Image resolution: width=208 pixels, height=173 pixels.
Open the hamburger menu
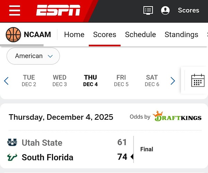[x=15, y=10]
